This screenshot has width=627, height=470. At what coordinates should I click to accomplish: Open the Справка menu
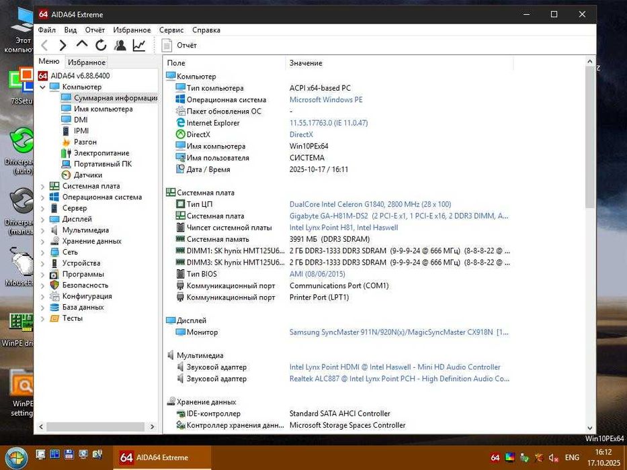pyautogui.click(x=206, y=30)
